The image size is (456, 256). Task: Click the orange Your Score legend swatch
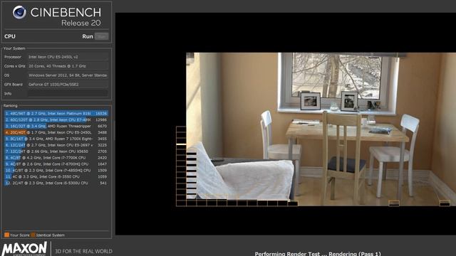click(x=6, y=235)
